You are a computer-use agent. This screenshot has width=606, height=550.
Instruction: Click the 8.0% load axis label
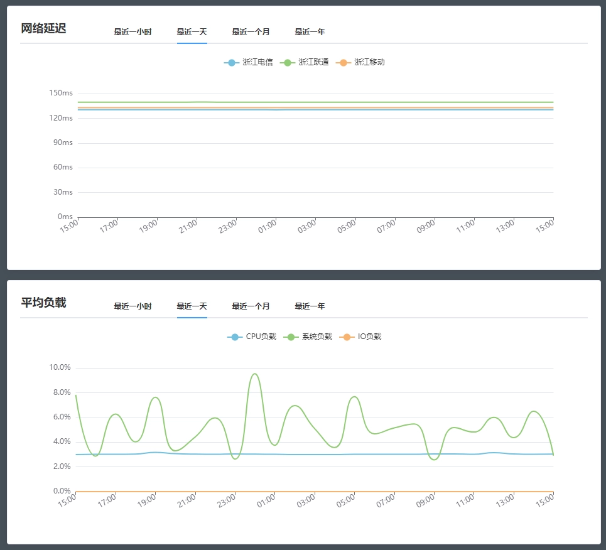coord(62,392)
